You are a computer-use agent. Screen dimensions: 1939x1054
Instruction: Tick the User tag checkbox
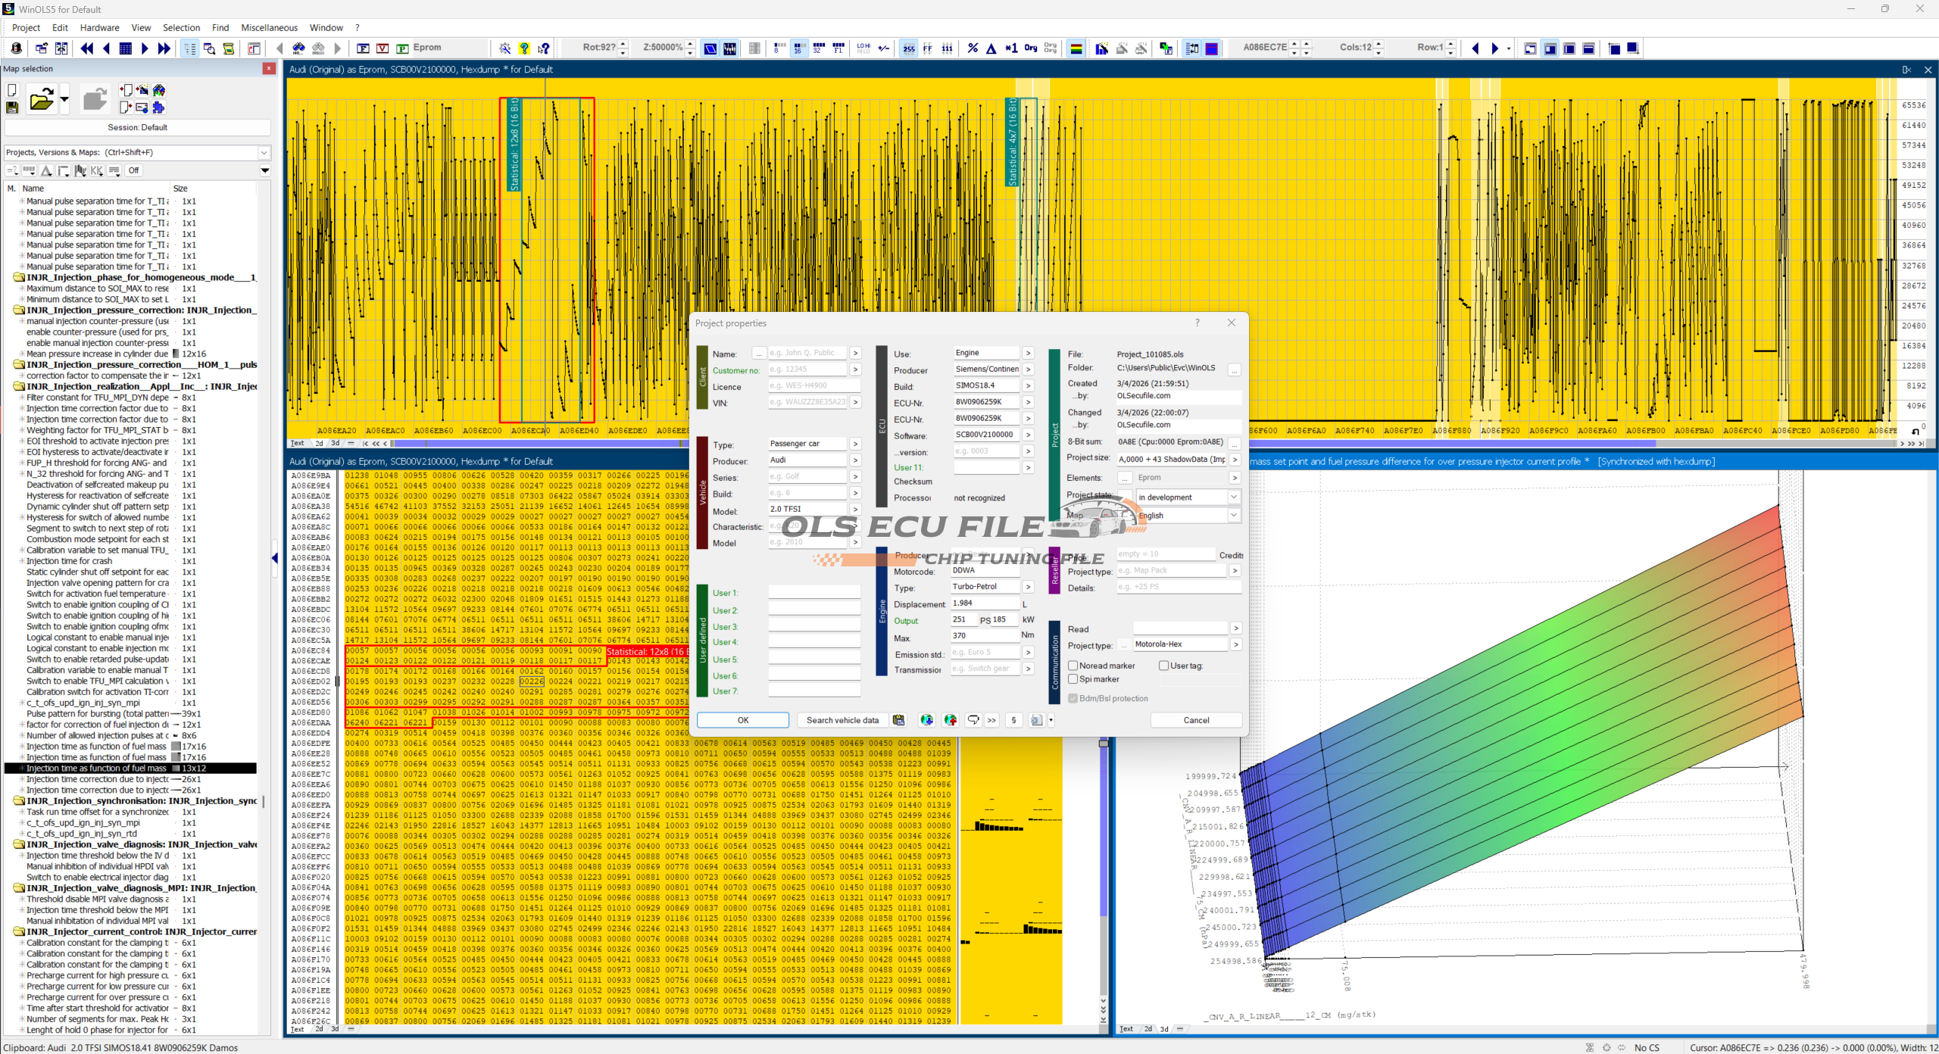[1164, 666]
